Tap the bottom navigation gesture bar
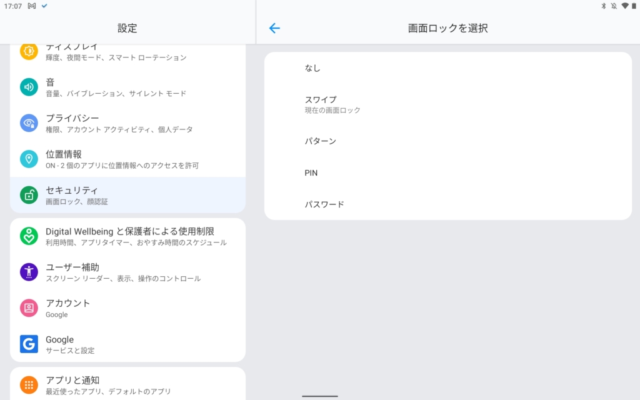 coord(320,396)
